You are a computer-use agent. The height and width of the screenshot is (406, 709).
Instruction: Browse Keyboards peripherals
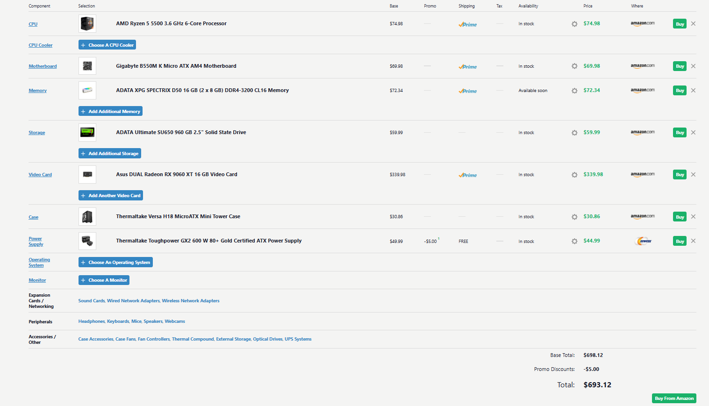click(x=118, y=321)
